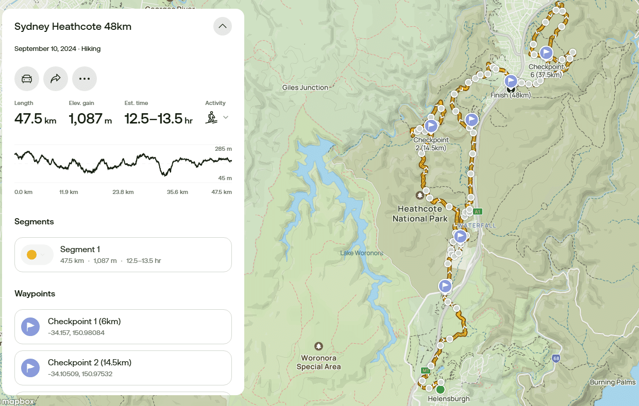Select the Checkpoint 1 (6km) waypoint card
This screenshot has height=406, width=639.
(x=123, y=327)
